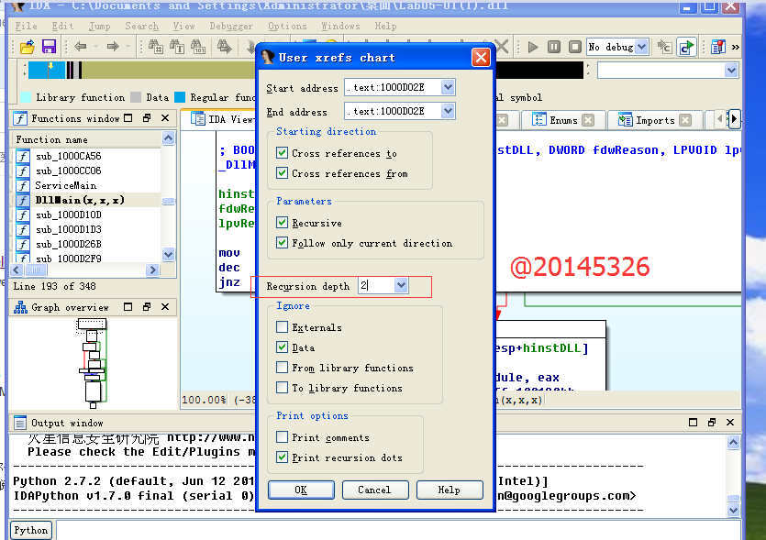
Task: Enable the Externals ignore checkbox
Action: pos(283,327)
